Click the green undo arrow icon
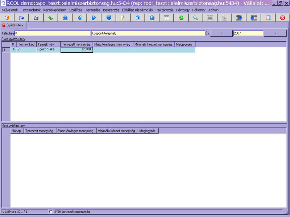 (x=50, y=18)
